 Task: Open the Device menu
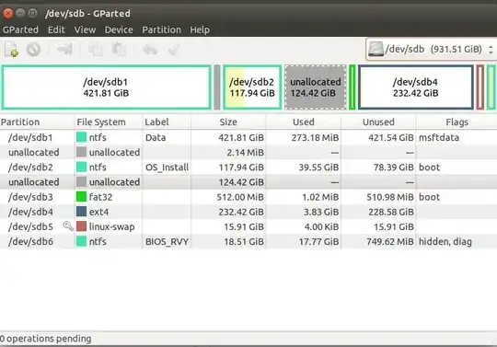pos(119,29)
